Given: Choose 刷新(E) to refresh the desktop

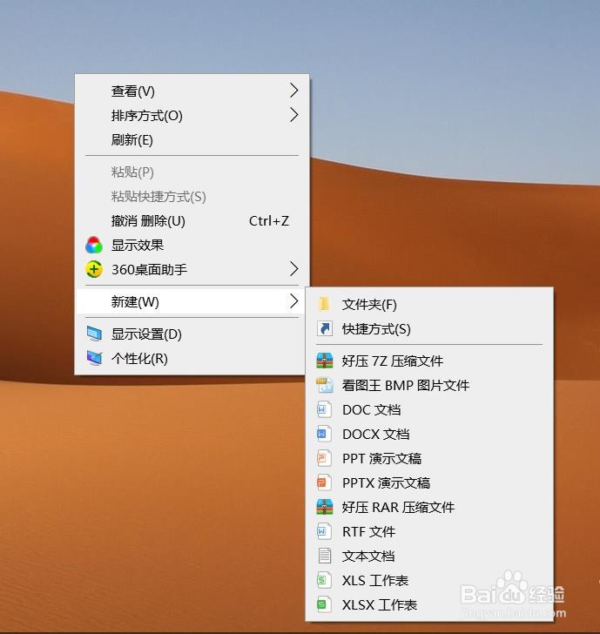Looking at the screenshot, I should 192,140.
